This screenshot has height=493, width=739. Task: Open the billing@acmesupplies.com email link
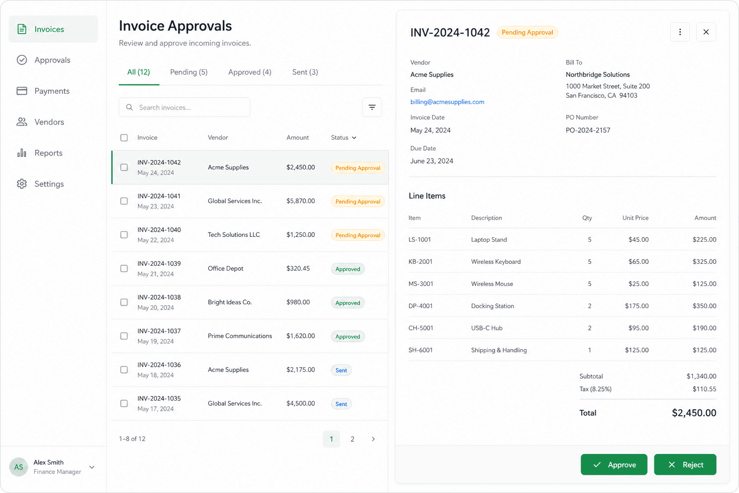tap(447, 102)
